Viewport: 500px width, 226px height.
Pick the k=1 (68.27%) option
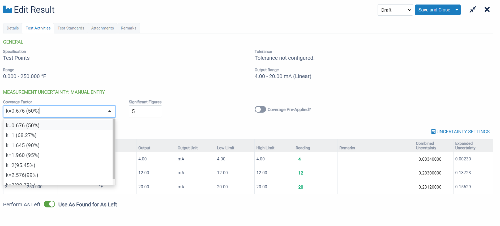click(21, 135)
